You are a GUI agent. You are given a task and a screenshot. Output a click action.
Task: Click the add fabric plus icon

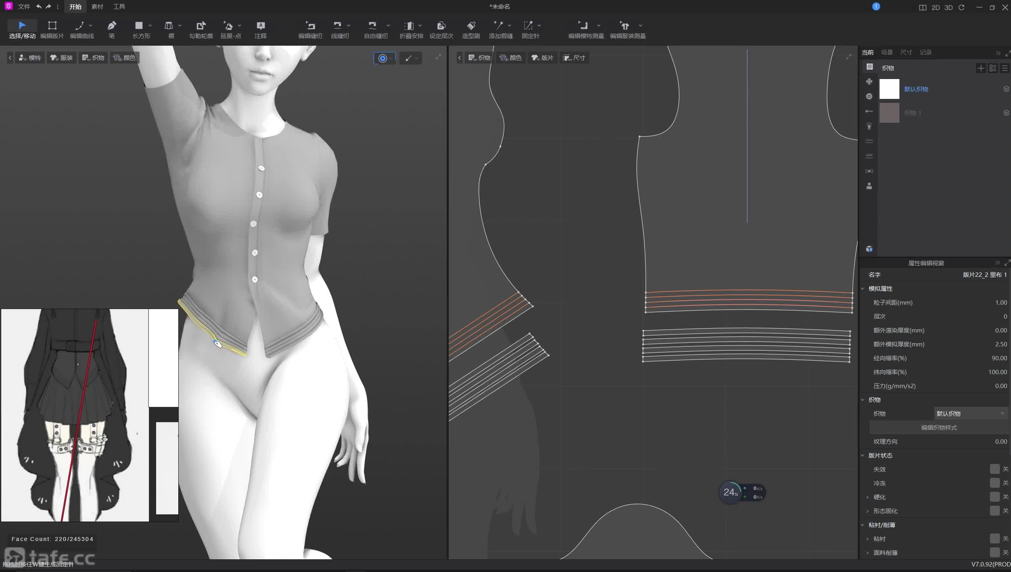(x=981, y=68)
